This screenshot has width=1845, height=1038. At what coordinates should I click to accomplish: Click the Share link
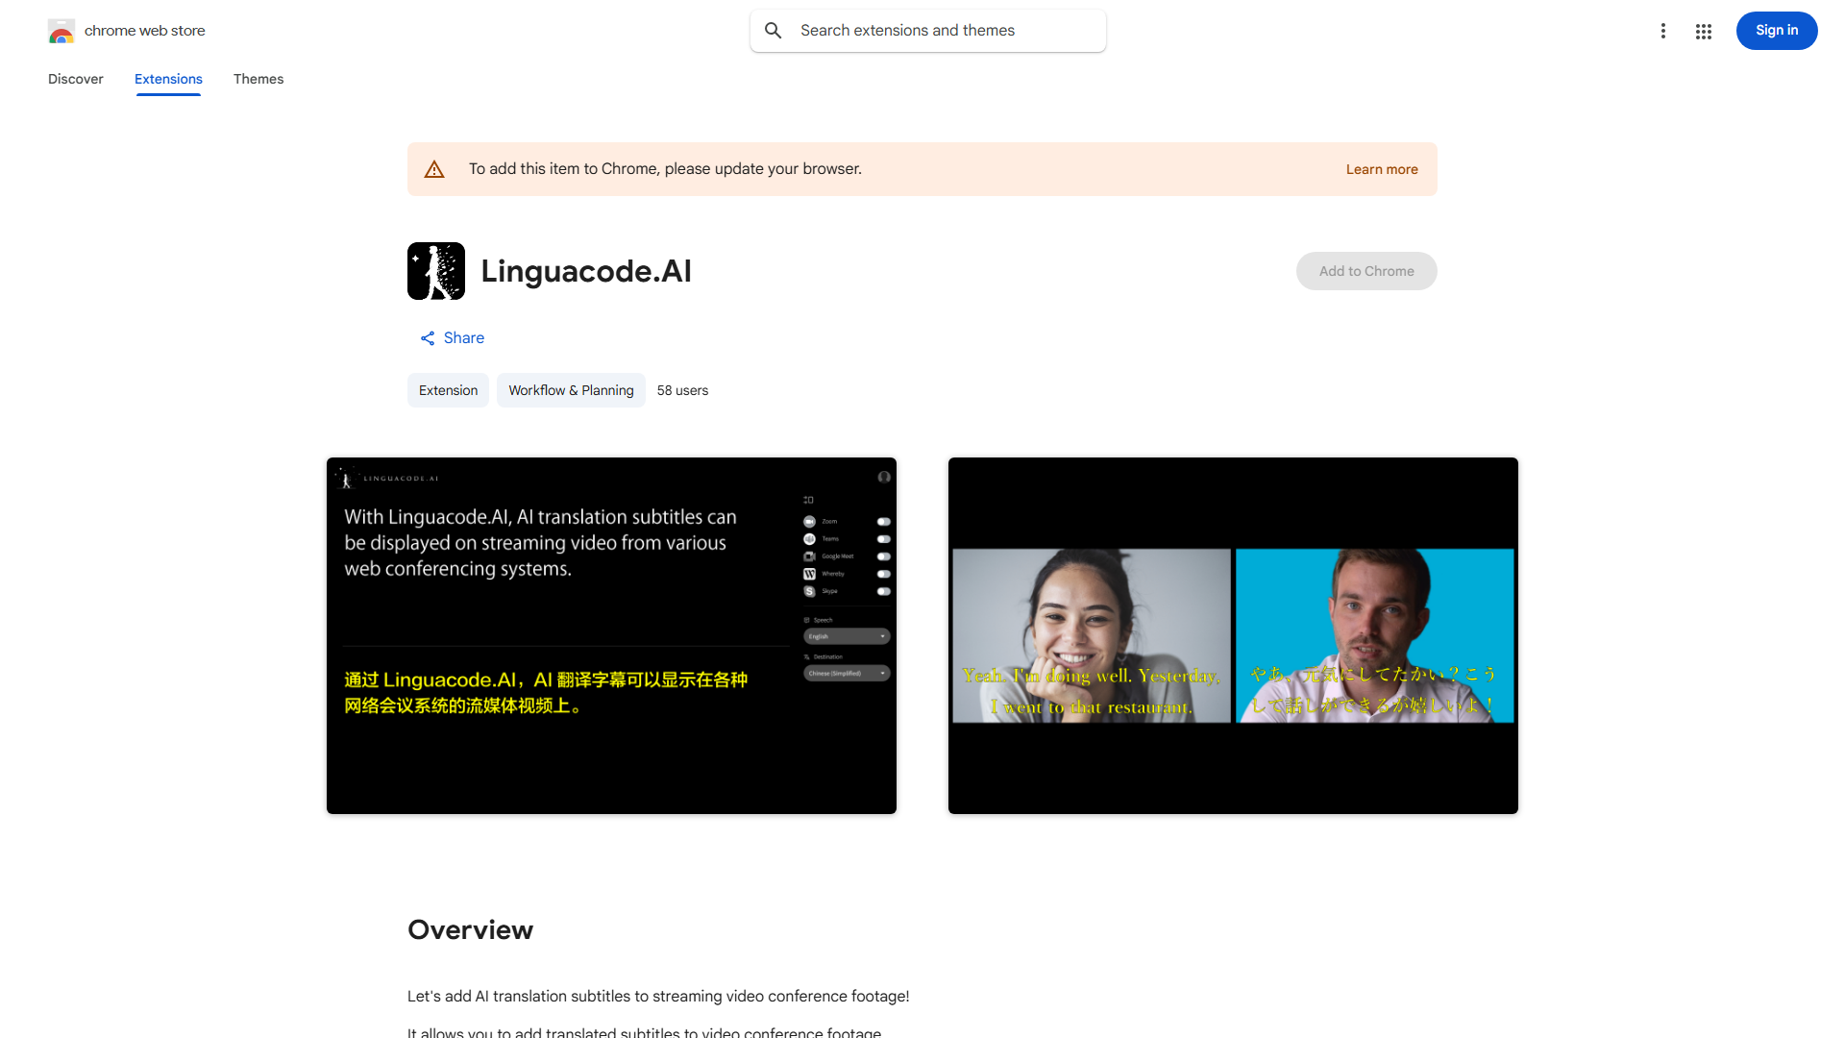pos(464,337)
